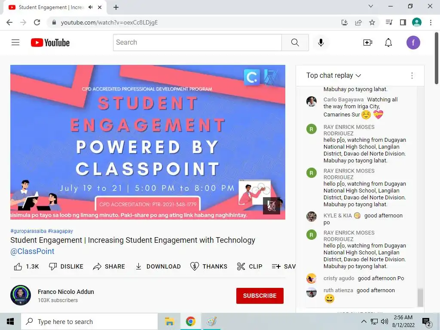
Task: Create a Clip of the video
Action: click(250, 266)
